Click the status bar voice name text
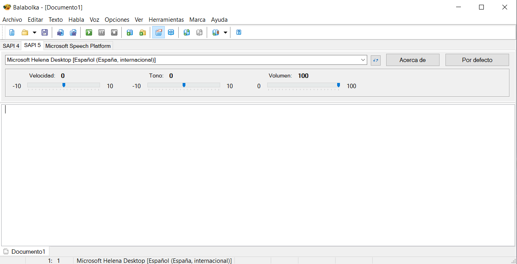Image resolution: width=517 pixels, height=264 pixels. 154,261
